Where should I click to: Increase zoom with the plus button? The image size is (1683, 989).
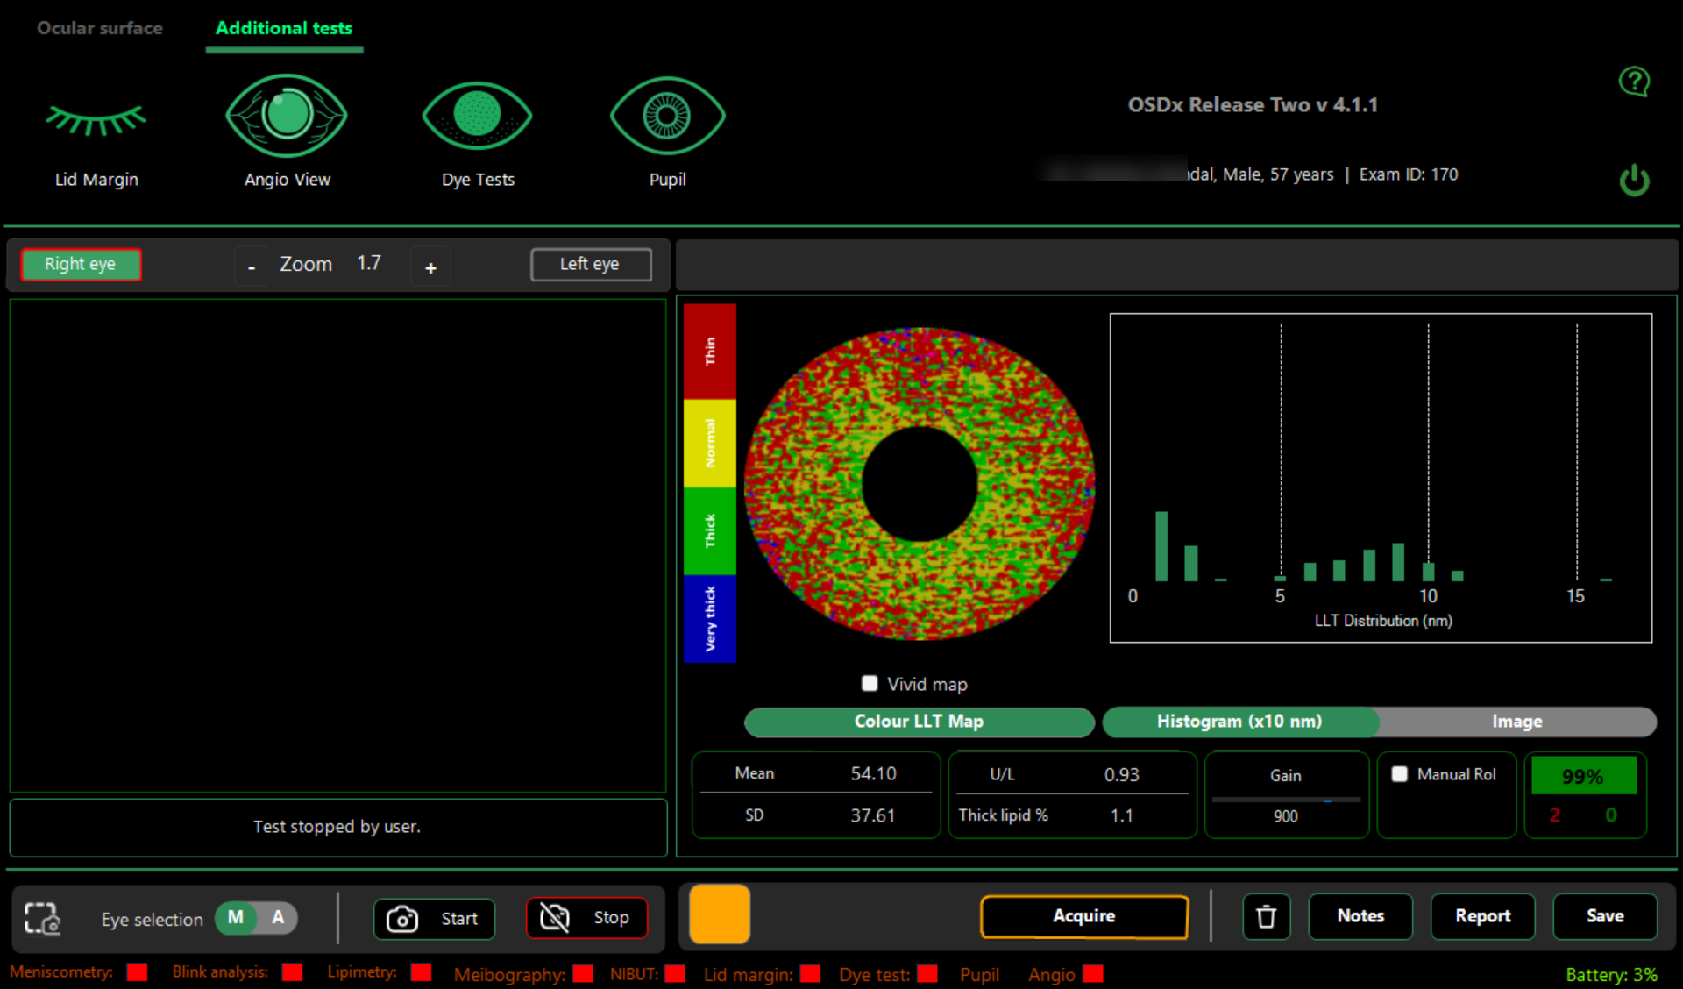[430, 267]
